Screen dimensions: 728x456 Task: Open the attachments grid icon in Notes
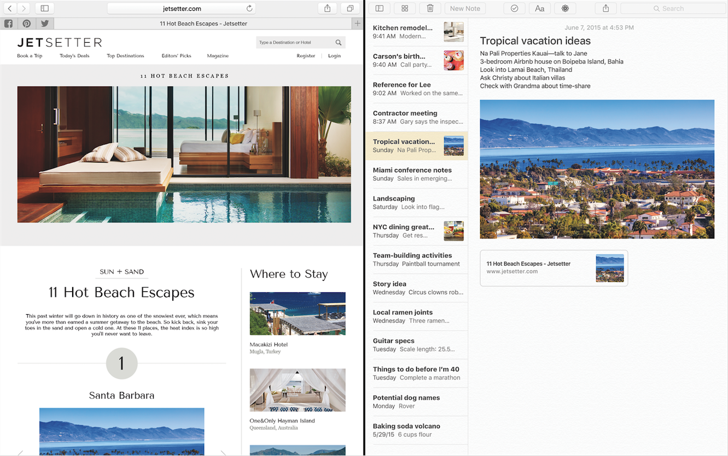(405, 8)
